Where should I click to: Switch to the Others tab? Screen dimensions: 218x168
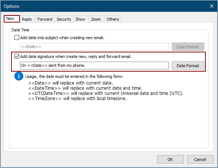[x=113, y=19]
